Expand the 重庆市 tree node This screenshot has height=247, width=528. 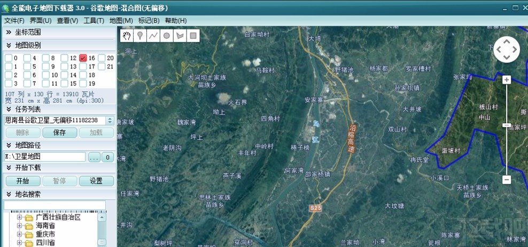click(x=19, y=234)
